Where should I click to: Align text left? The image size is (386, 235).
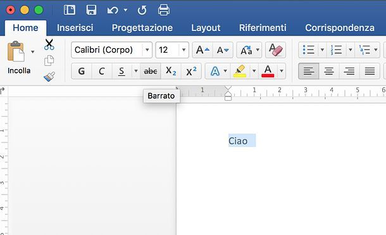click(308, 71)
